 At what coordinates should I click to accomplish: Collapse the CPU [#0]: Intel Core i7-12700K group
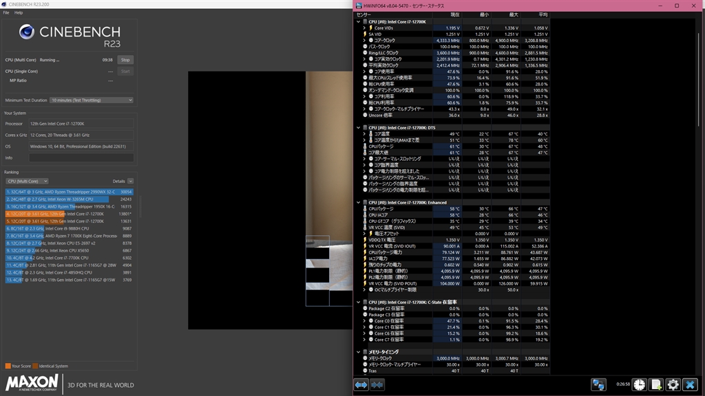point(358,21)
